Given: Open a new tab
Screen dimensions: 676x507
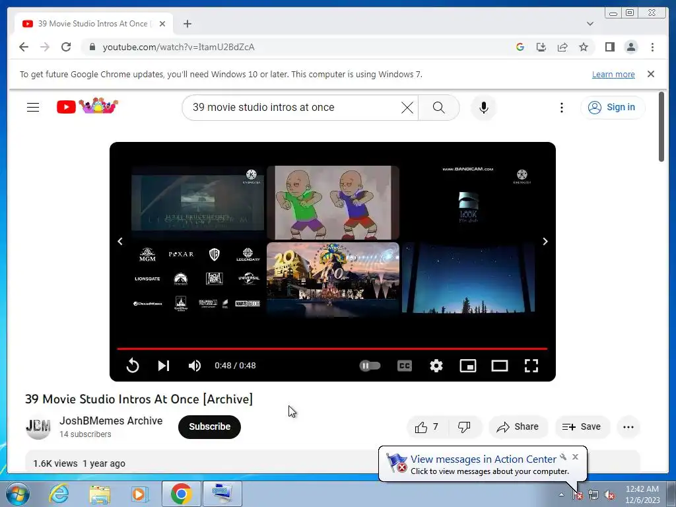Looking at the screenshot, I should point(187,24).
